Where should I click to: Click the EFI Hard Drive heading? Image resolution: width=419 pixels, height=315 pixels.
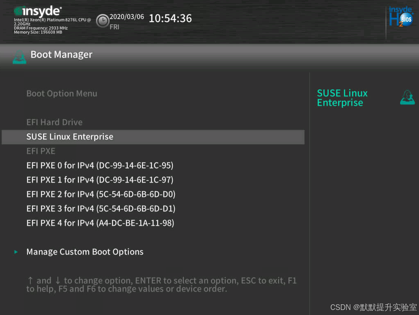54,123
